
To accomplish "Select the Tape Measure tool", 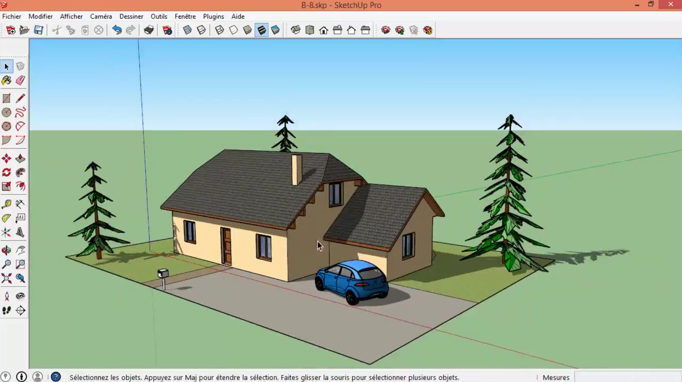I will tap(6, 204).
